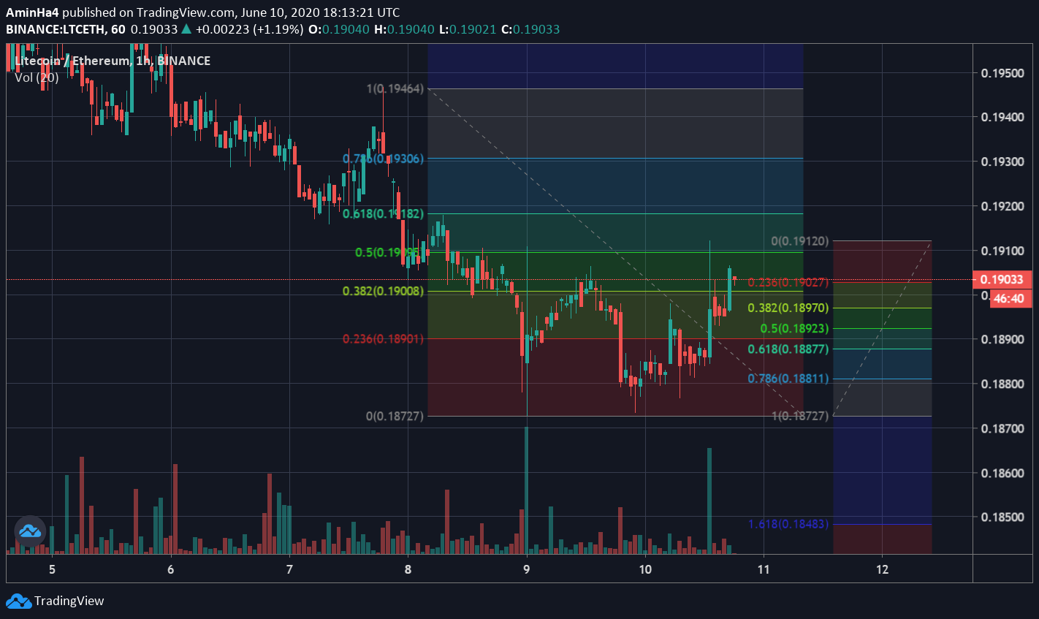Image resolution: width=1039 pixels, height=619 pixels.
Task: Click the date axis label 11
Action: coord(764,569)
